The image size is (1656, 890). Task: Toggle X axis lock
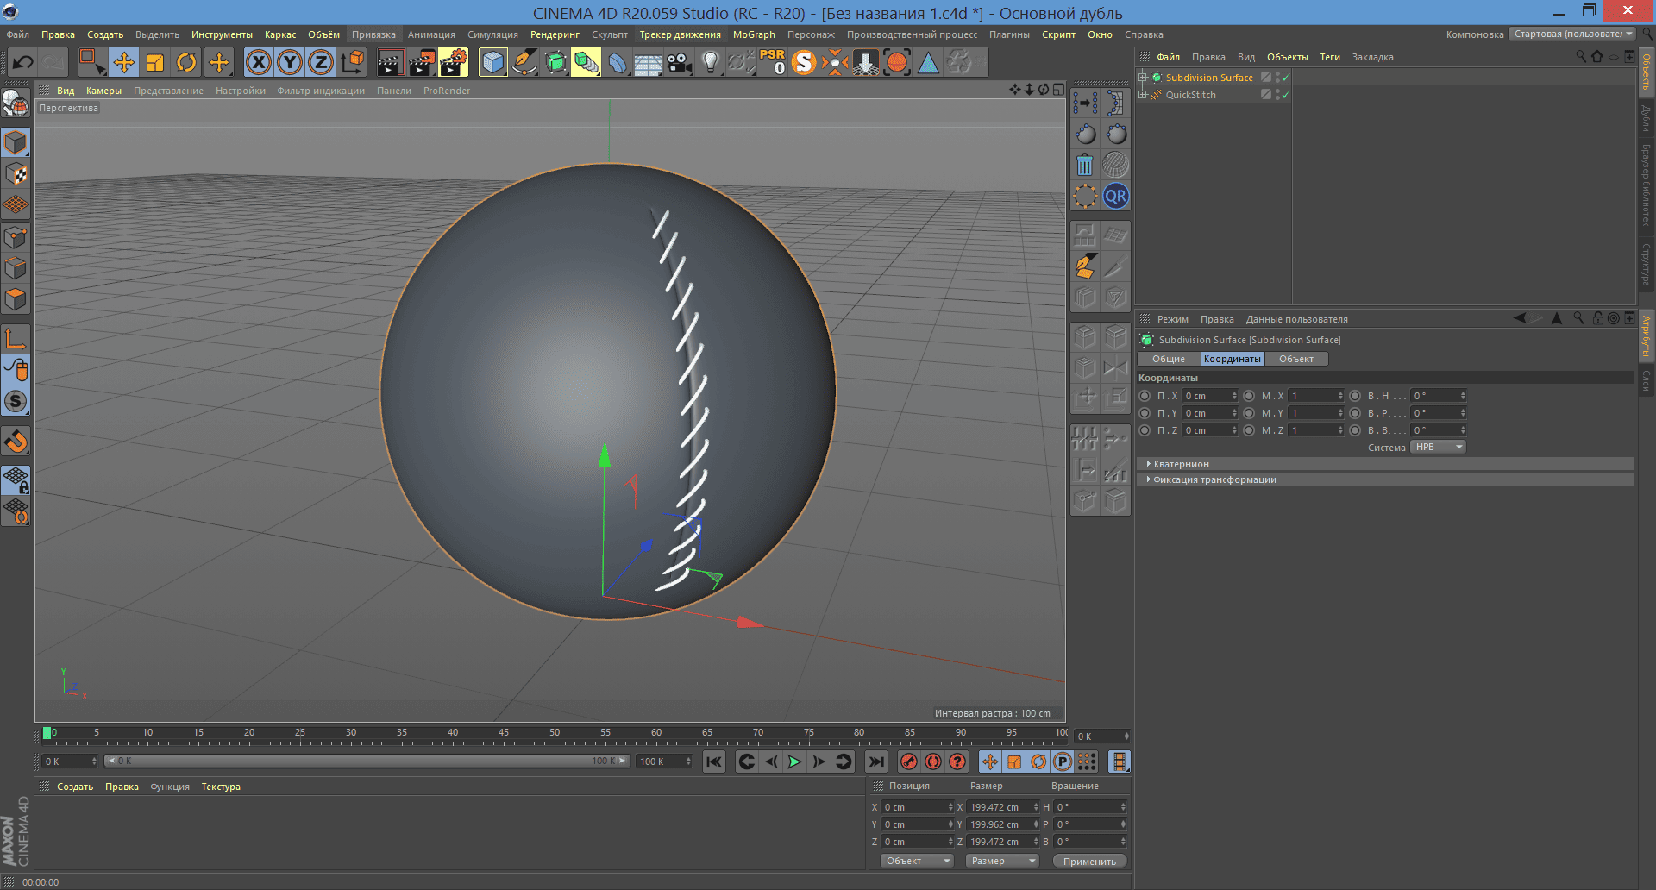[x=258, y=62]
